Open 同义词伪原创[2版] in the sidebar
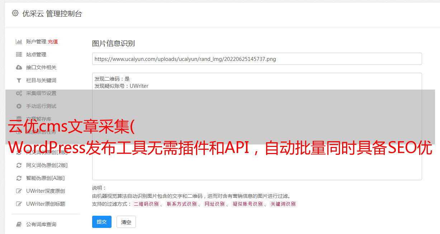Image resolution: width=440 pixels, height=234 pixels. [47, 165]
